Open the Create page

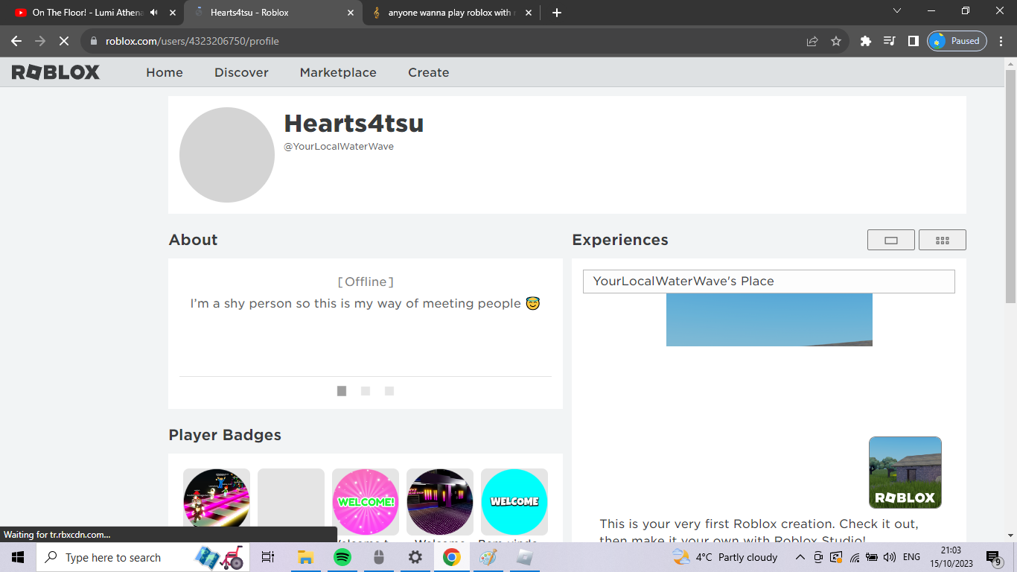point(429,72)
